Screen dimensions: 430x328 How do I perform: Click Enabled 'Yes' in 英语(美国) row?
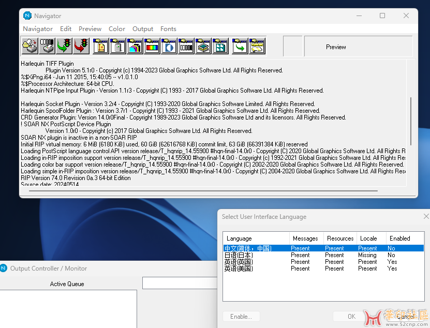point(392,269)
